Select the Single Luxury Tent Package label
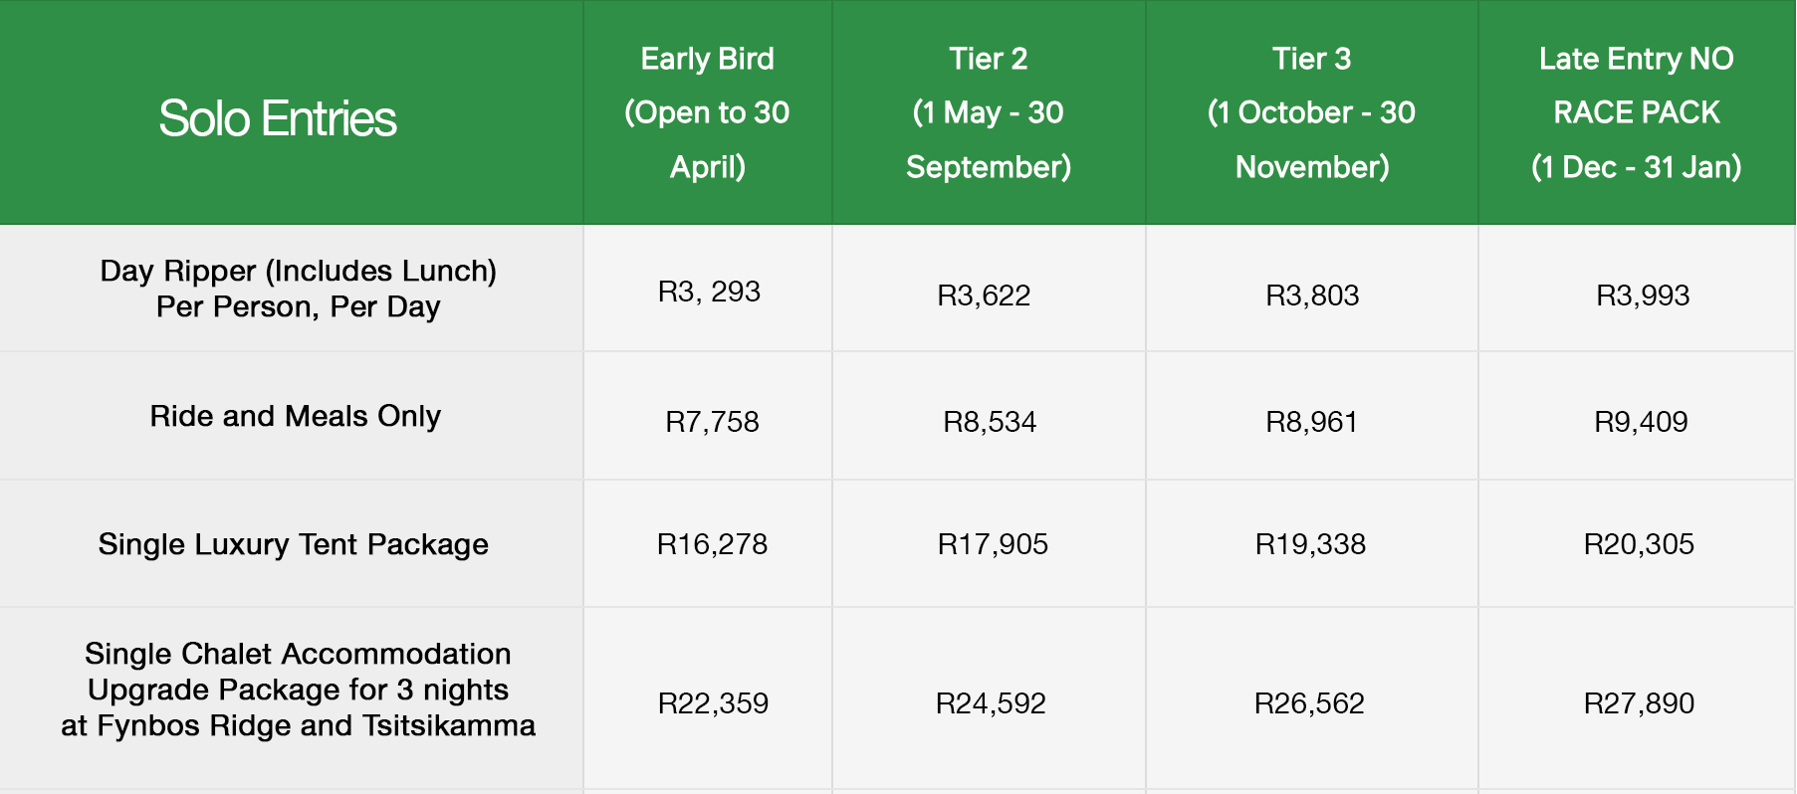The width and height of the screenshot is (1797, 794). pos(294,544)
